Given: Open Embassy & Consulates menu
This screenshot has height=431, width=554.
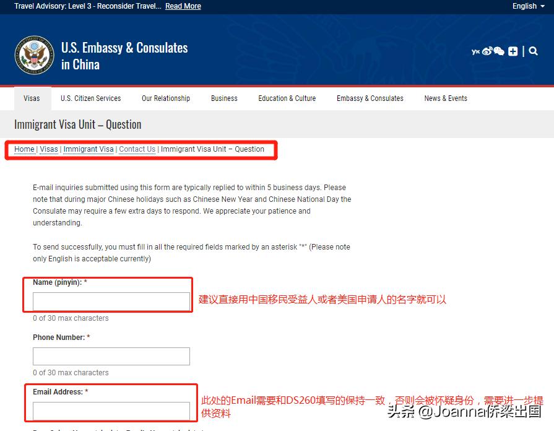Looking at the screenshot, I should click(x=370, y=98).
